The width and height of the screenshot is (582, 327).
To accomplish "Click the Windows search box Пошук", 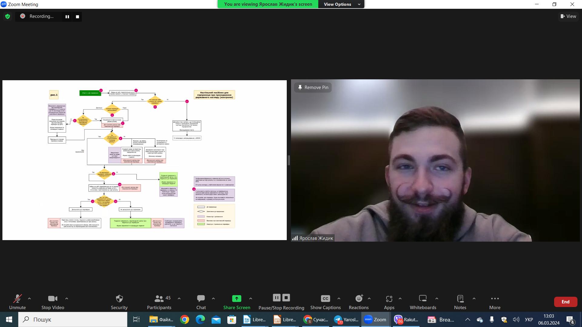I will click(73, 319).
